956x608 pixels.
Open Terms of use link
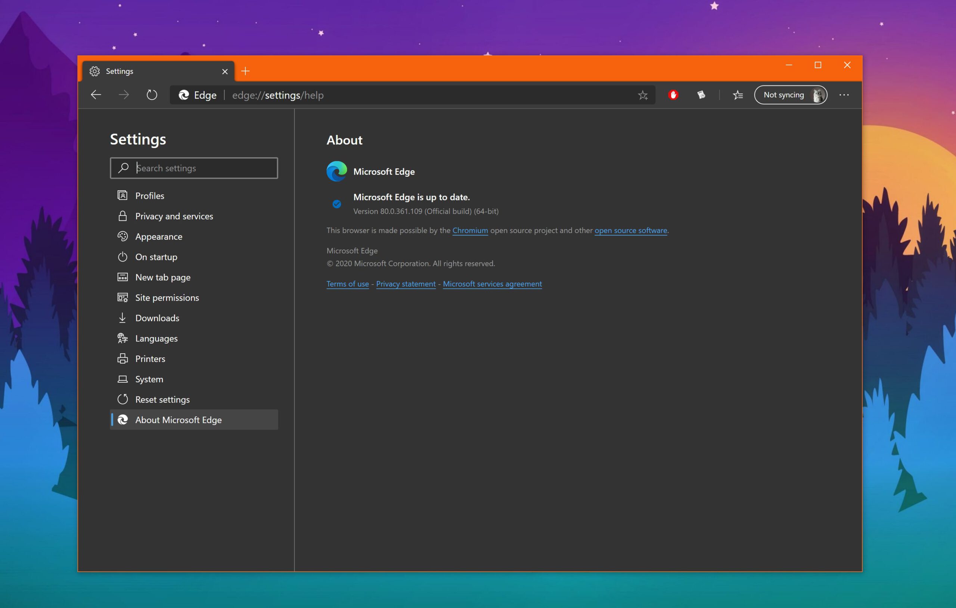point(347,284)
